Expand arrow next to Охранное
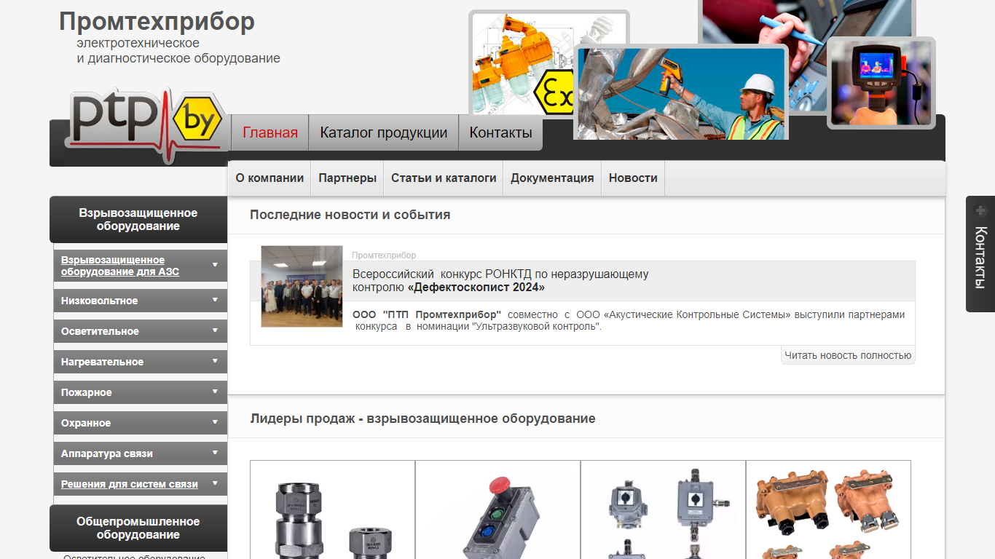The height and width of the screenshot is (559, 995). click(215, 422)
